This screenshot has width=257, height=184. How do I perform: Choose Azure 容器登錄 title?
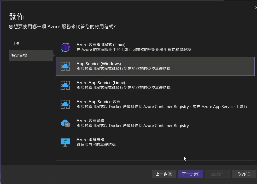point(90,121)
